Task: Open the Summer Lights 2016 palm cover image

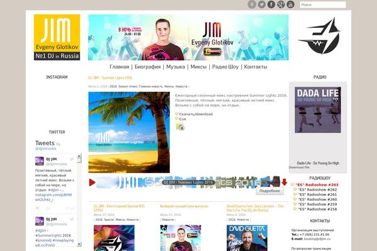Action: 129,132
